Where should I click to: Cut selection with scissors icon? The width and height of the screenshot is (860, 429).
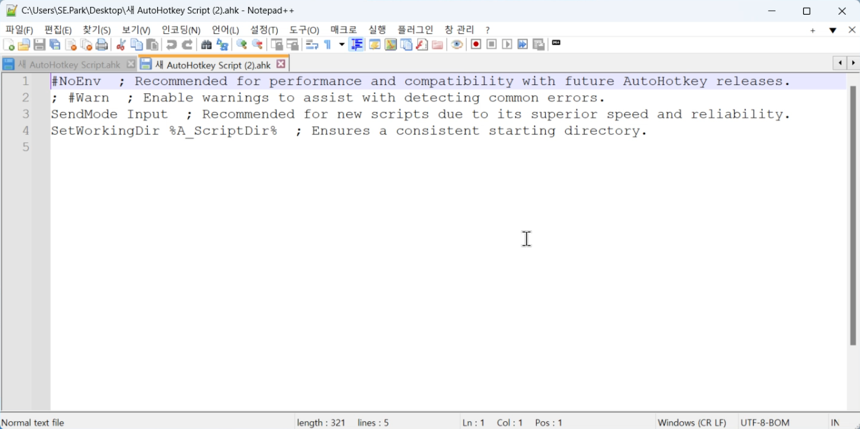[x=120, y=45]
